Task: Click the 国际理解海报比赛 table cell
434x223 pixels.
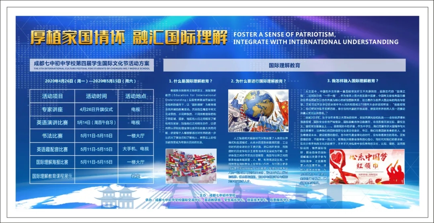Action: [53, 162]
